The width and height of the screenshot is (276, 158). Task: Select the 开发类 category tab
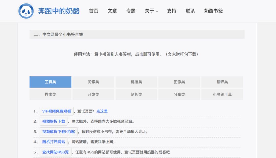pyautogui.click(x=93, y=94)
